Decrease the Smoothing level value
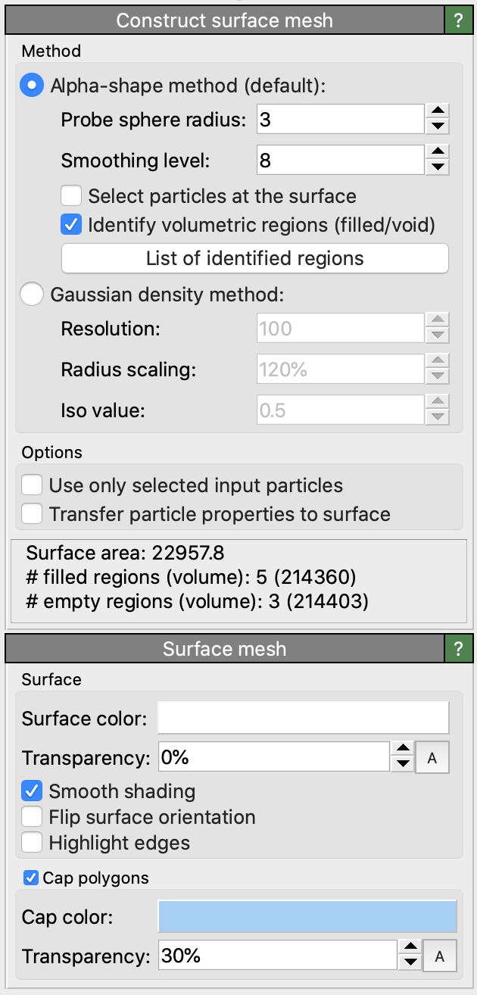 438,167
